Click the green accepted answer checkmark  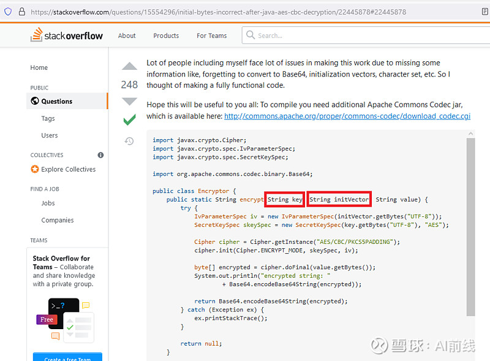pyautogui.click(x=129, y=120)
